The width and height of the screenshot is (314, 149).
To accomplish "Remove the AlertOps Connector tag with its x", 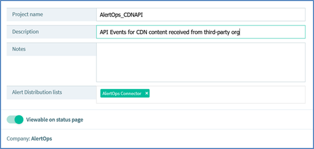I will point(146,94).
